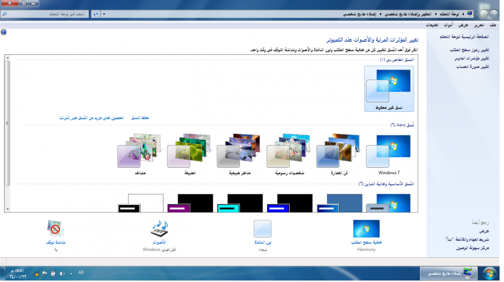Viewport: 504px width, 282px height.
Task: Expand the address bar history dropdown arrow
Action: (104, 14)
